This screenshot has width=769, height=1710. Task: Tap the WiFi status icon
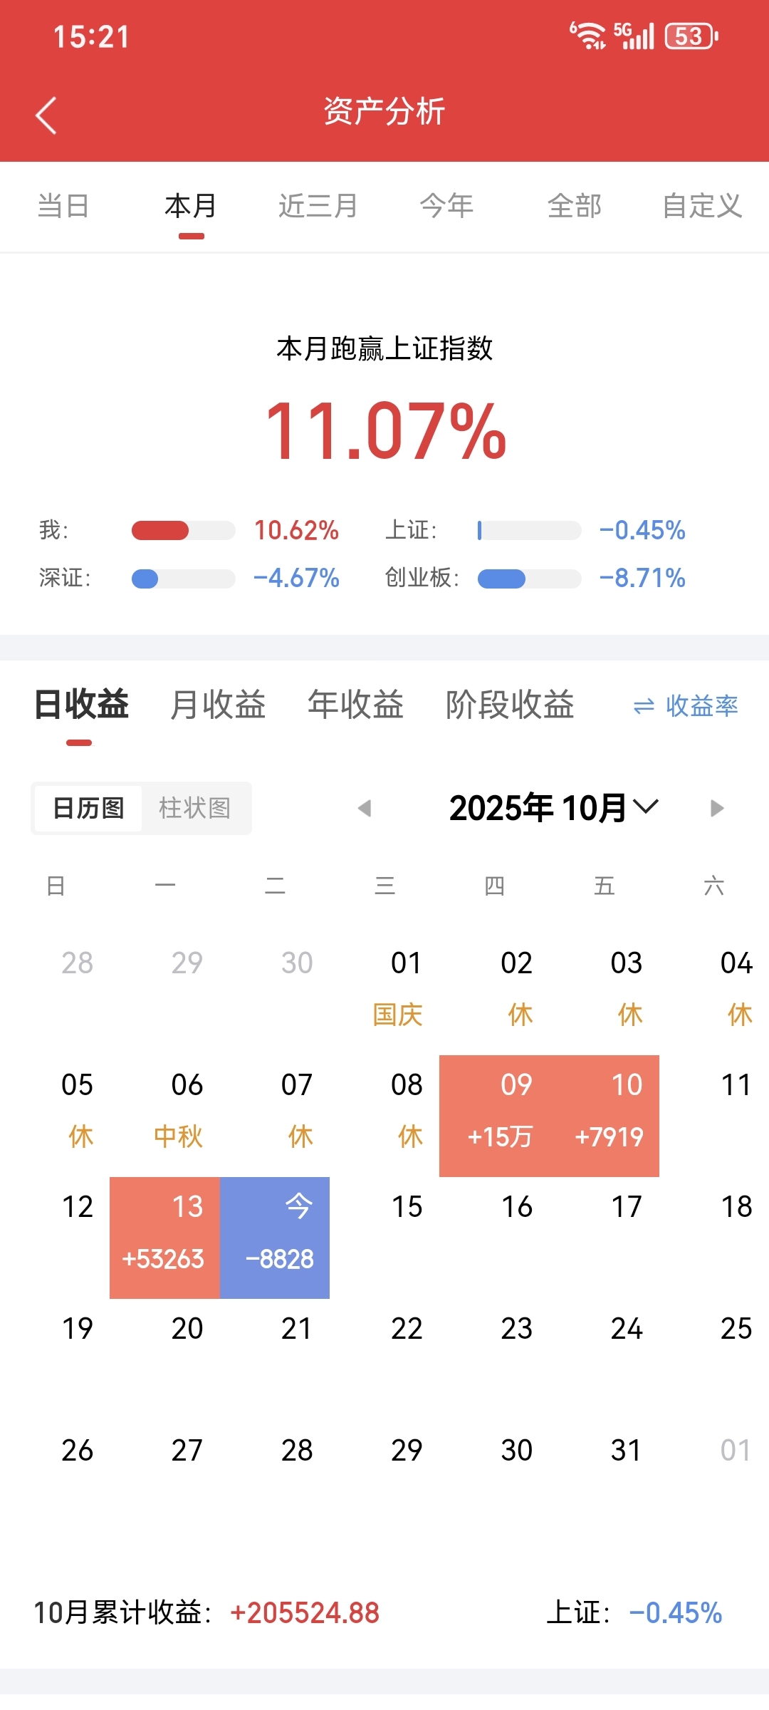(x=587, y=36)
